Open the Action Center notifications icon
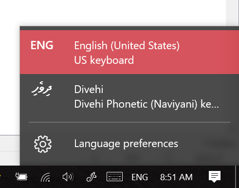This screenshot has height=188, width=239. tap(215, 177)
